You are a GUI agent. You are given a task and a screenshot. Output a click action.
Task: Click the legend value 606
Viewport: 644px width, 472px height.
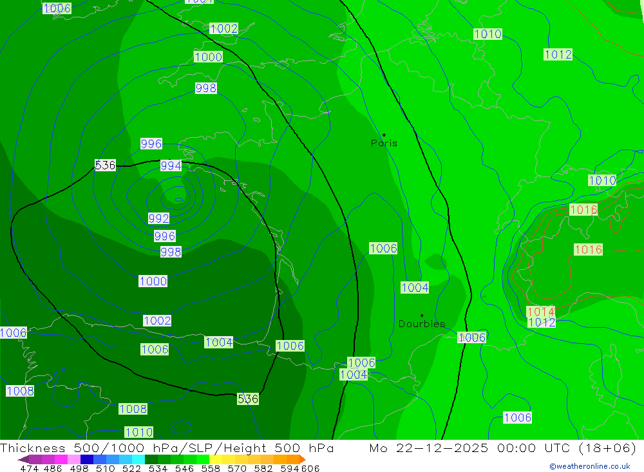pos(310,469)
